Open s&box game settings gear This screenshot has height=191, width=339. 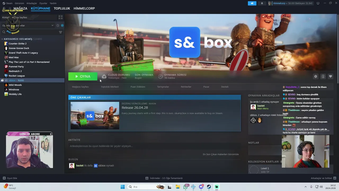point(315,76)
